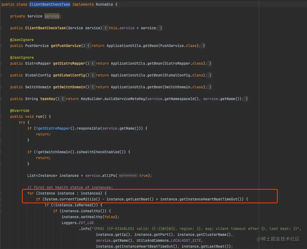This screenshot has width=307, height=249.
Task: Click the for keyword of the instance loop
Action: tap(31, 193)
